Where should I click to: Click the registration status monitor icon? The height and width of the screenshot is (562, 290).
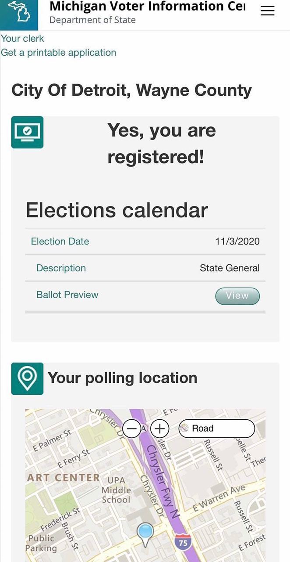[x=27, y=132]
